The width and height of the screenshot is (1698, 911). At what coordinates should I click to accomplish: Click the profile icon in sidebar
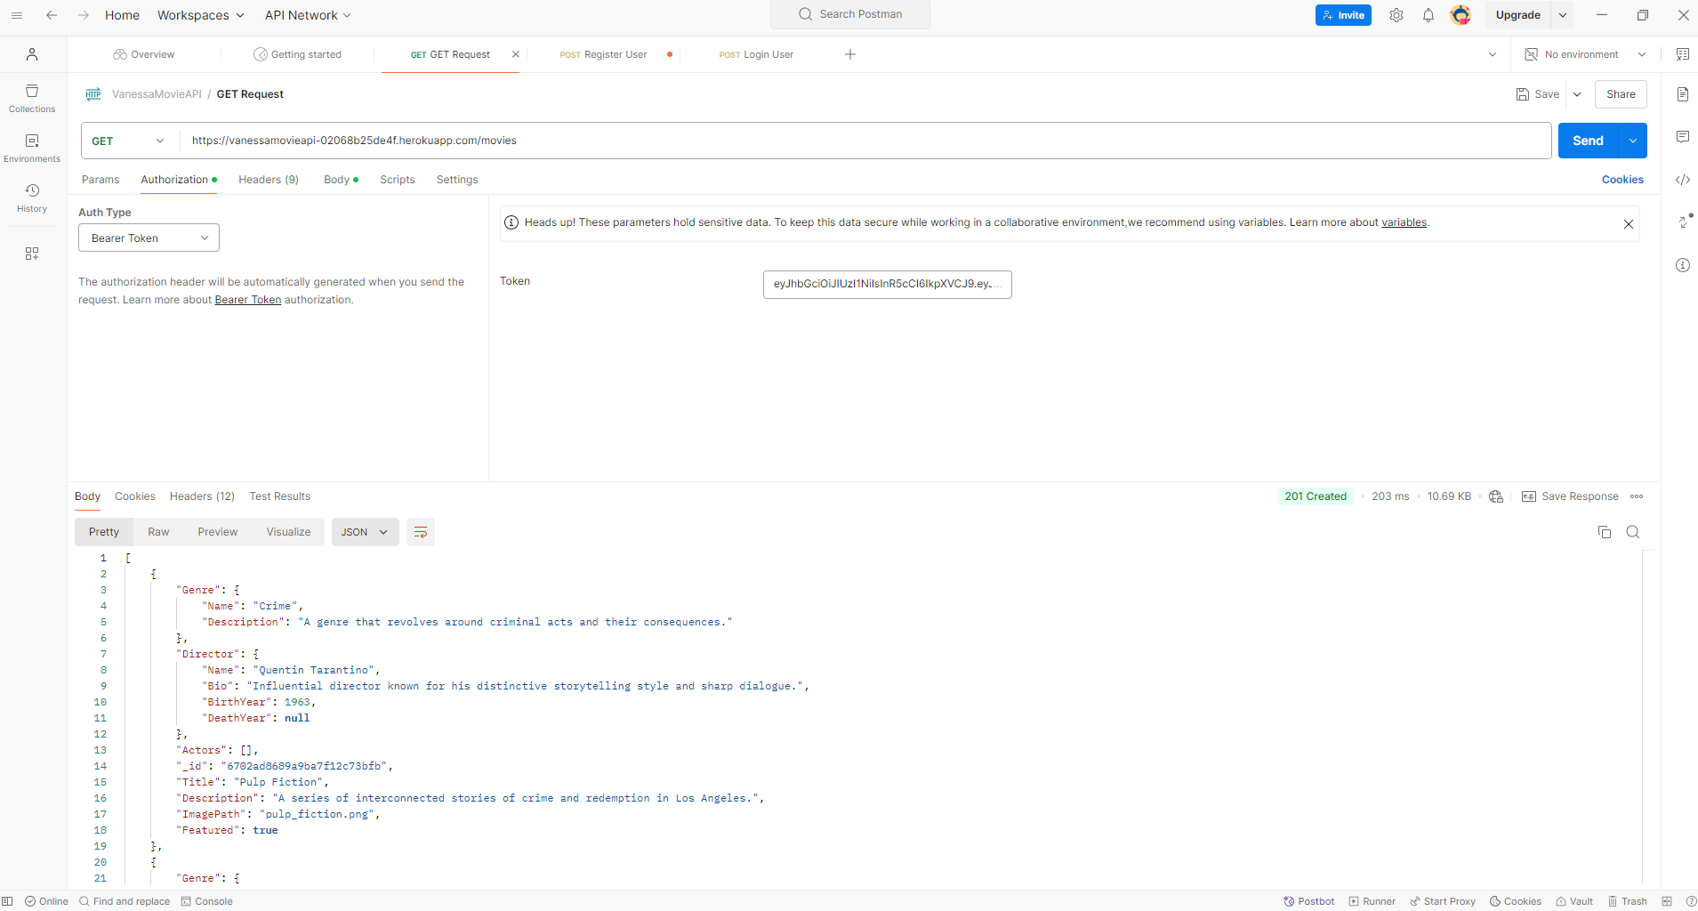tap(32, 54)
